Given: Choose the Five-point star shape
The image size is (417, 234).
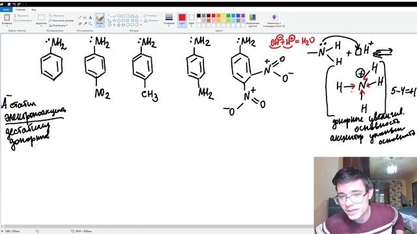Looking at the screenshot, I should coord(119,25).
